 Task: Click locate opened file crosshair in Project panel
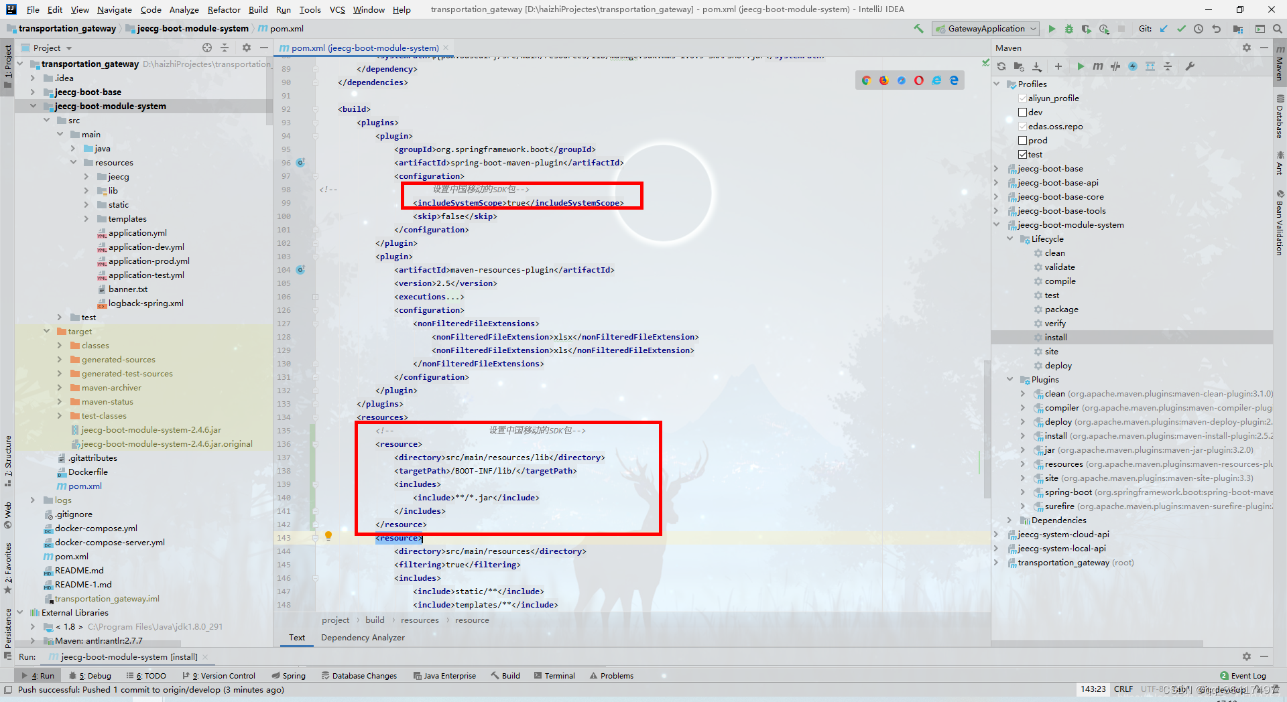207,48
